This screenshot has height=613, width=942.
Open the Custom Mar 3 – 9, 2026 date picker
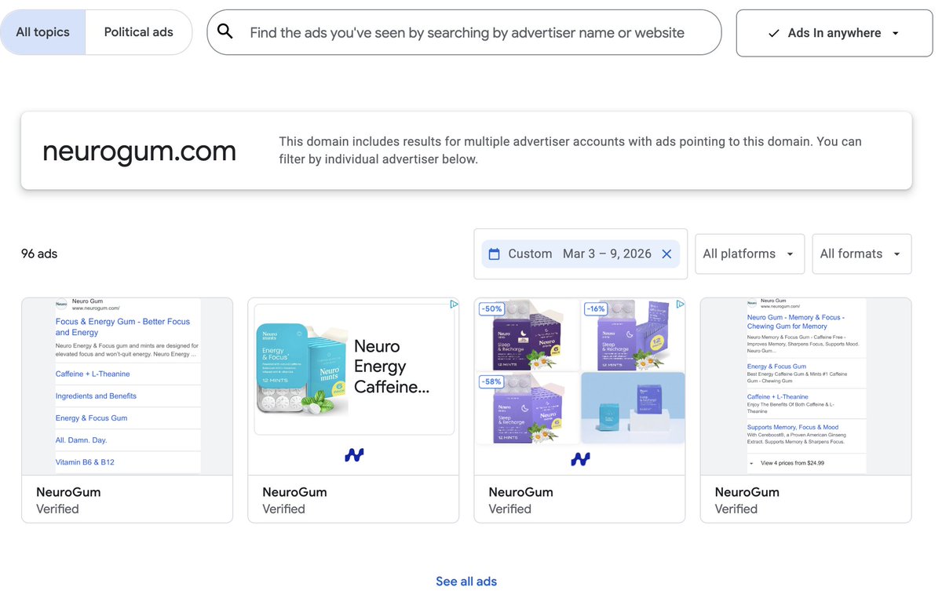click(580, 254)
